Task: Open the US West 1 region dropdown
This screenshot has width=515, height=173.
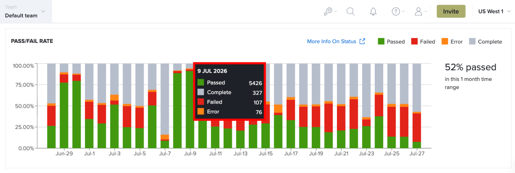Action: tap(494, 11)
